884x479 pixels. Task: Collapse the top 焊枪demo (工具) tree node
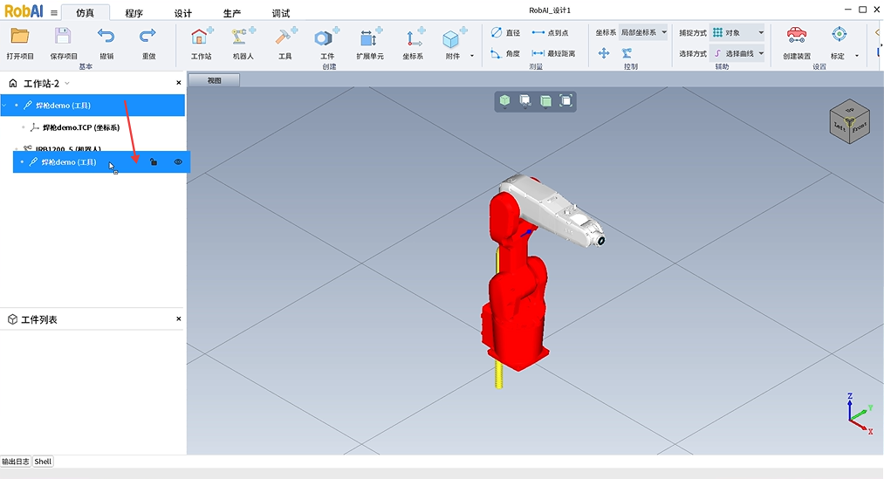tap(4, 106)
